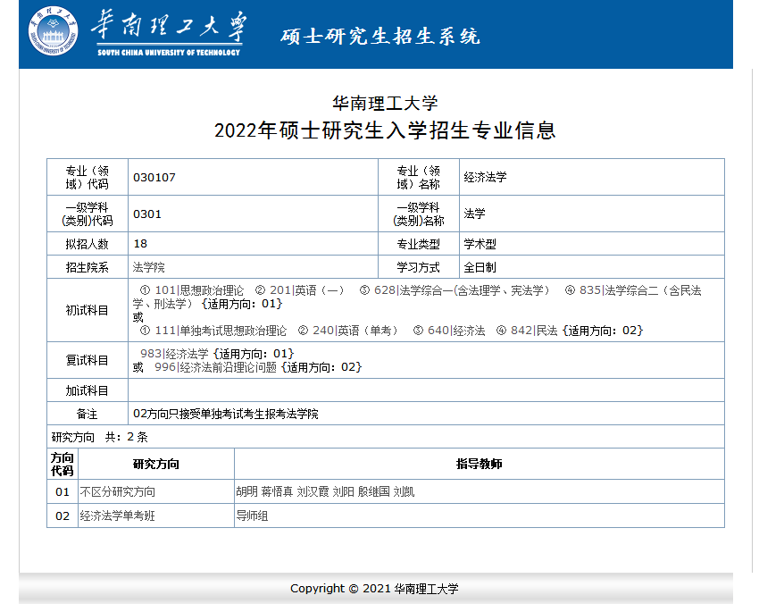Viewport: 759px width, 612px height.
Task: Open exam subject 111|单独考试思想政治理论
Action: click(x=221, y=331)
